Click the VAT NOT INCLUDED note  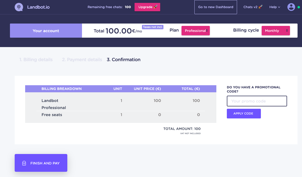coord(190,133)
